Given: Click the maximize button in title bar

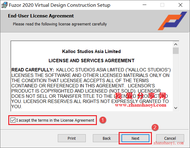Looking at the screenshot, I should point(162,5).
